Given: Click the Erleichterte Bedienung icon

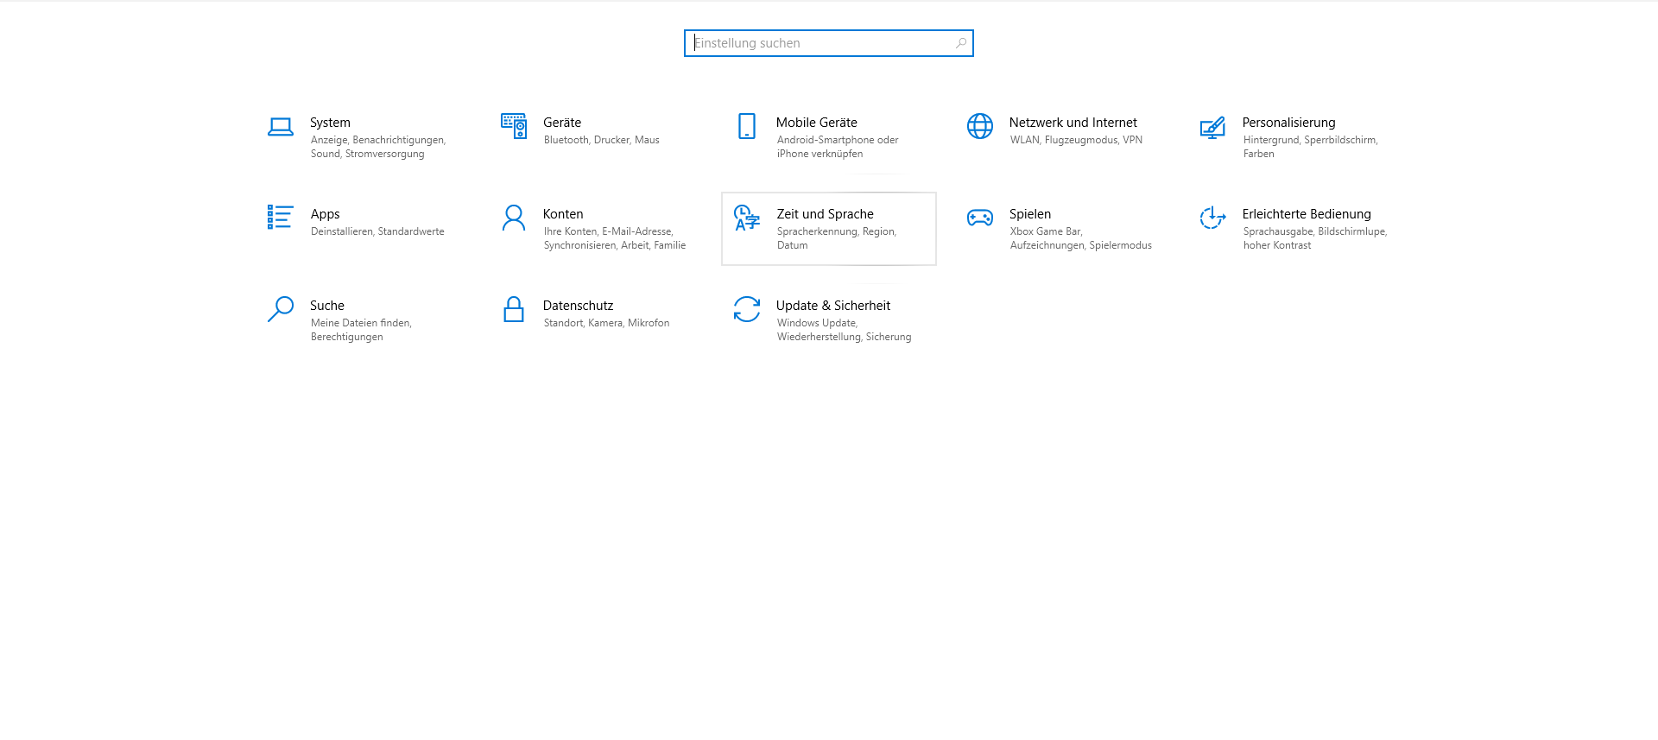Looking at the screenshot, I should [1212, 218].
